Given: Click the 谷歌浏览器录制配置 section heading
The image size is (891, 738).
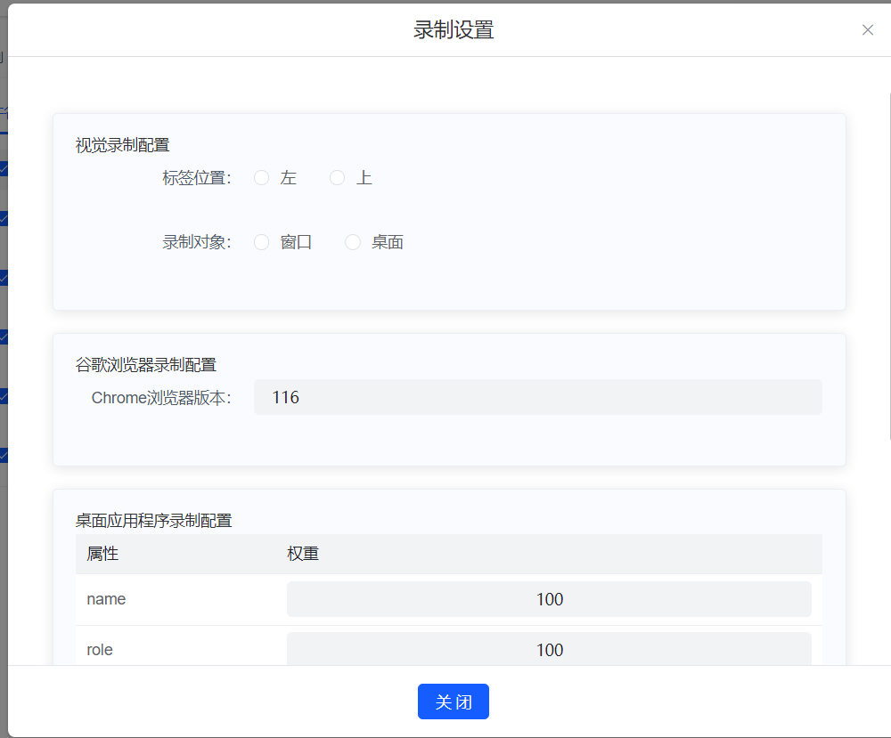Looking at the screenshot, I should 146,364.
